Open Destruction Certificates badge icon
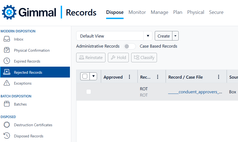 [x=7, y=125]
